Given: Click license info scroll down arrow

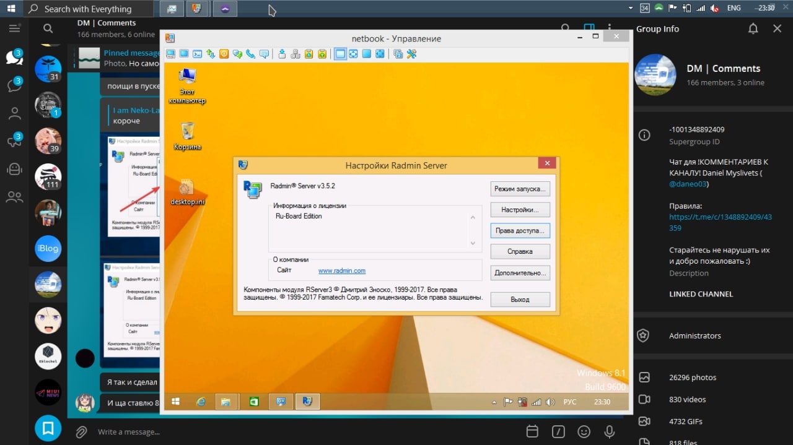Looking at the screenshot, I should [473, 243].
